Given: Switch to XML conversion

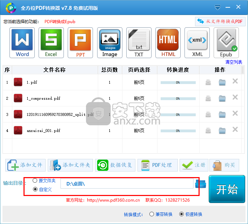Looking at the screenshot, I should click(197, 43).
